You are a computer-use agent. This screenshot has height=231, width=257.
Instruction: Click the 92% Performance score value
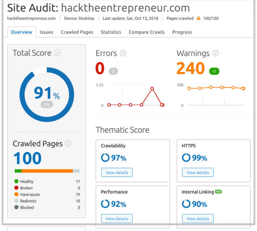click(x=119, y=204)
